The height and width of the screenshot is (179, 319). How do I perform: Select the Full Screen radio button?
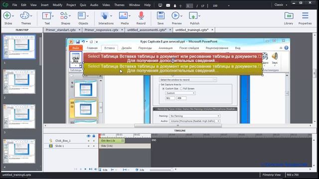[181, 89]
